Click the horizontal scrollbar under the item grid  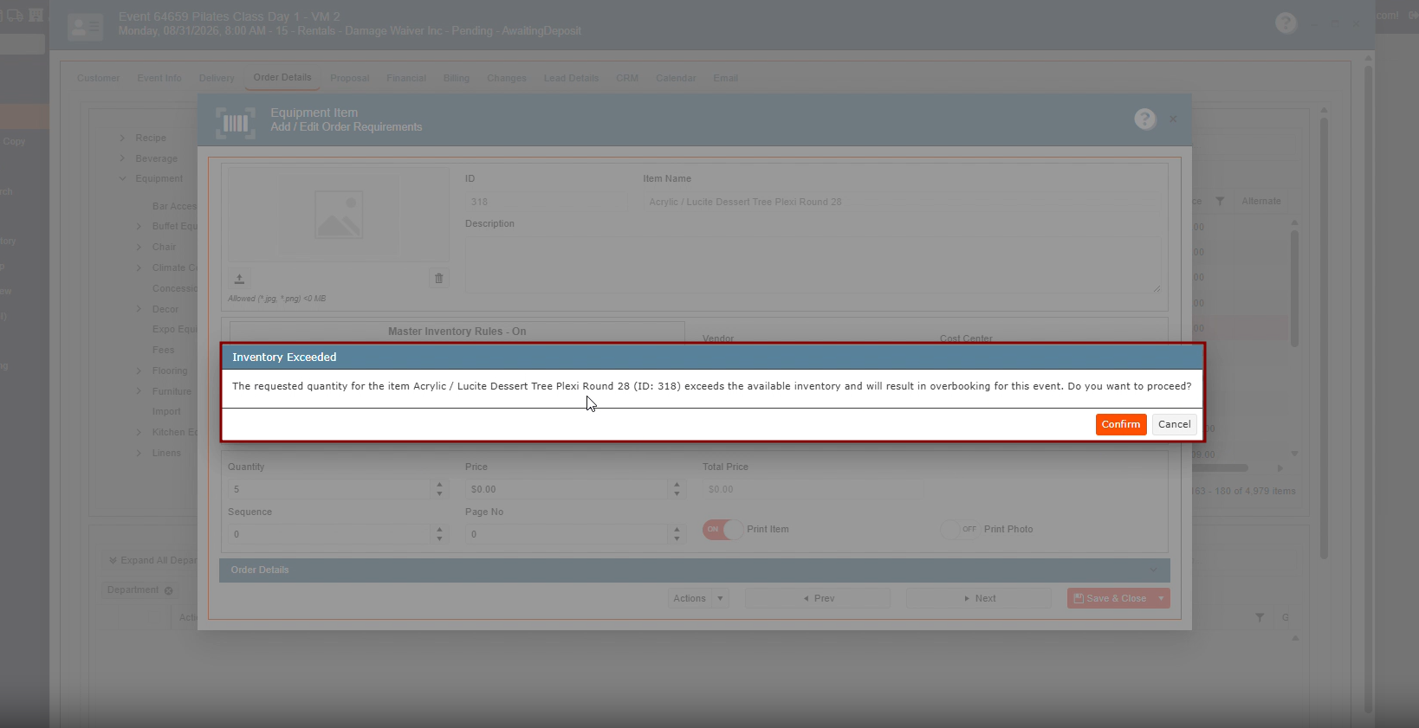(1220, 468)
